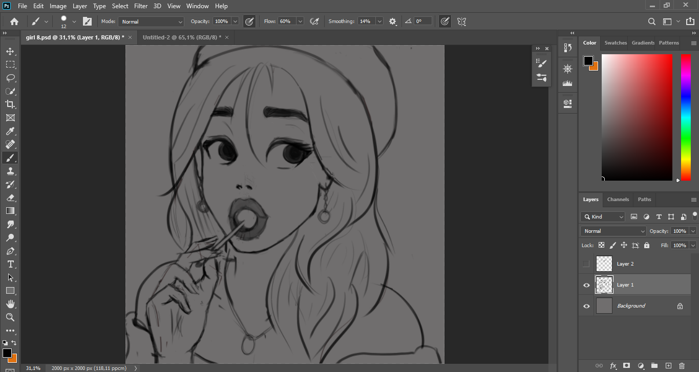Toggle lock all

pos(647,246)
